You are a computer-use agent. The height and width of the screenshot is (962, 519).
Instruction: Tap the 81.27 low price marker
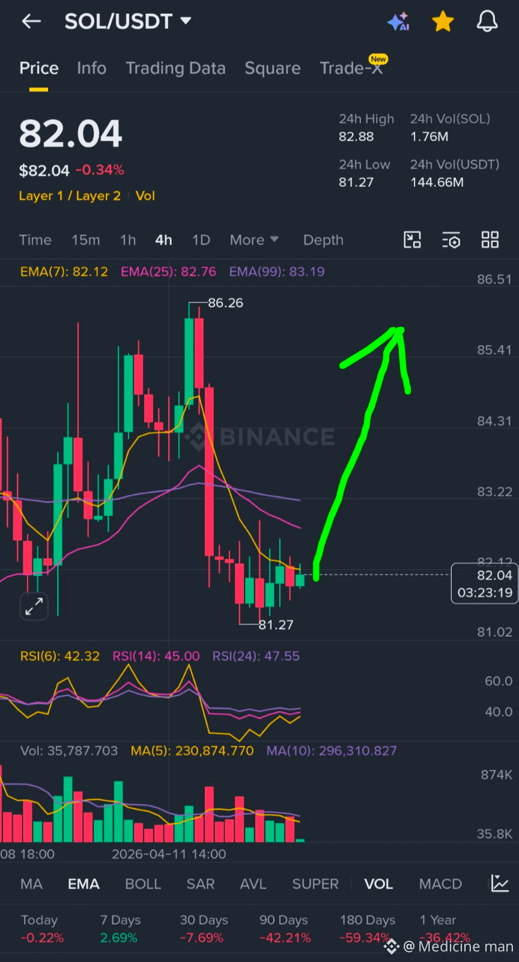click(x=276, y=625)
